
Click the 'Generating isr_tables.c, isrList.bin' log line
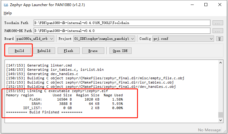[55, 70]
